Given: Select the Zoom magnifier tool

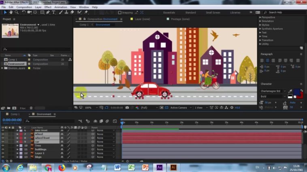Looking at the screenshot, I should tap(17, 13).
